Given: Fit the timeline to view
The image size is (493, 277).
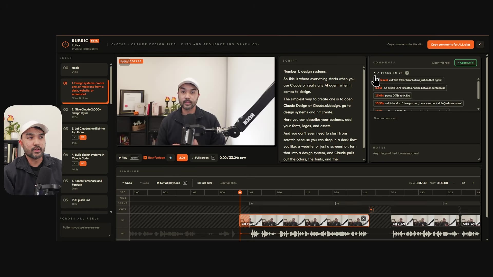Looking at the screenshot, I should click(x=463, y=183).
